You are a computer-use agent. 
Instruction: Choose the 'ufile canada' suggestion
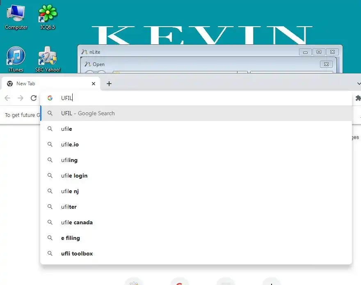coord(196,222)
